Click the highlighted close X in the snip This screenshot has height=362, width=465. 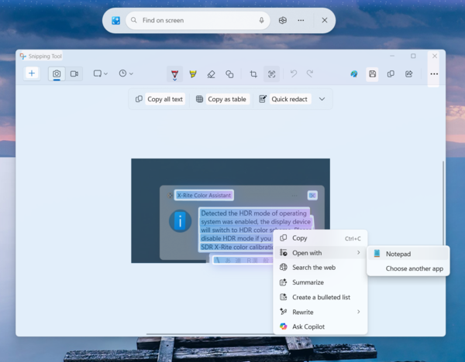coord(312,196)
